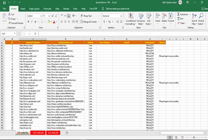Switch to Formulas tab
Viewport: 208px width, 140px height.
pos(47,9)
